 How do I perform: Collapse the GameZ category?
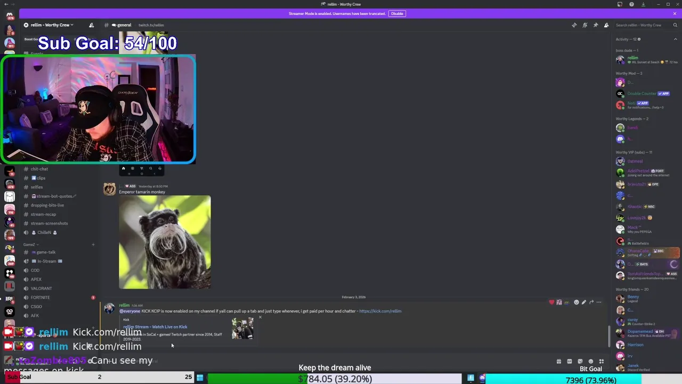[31, 245]
